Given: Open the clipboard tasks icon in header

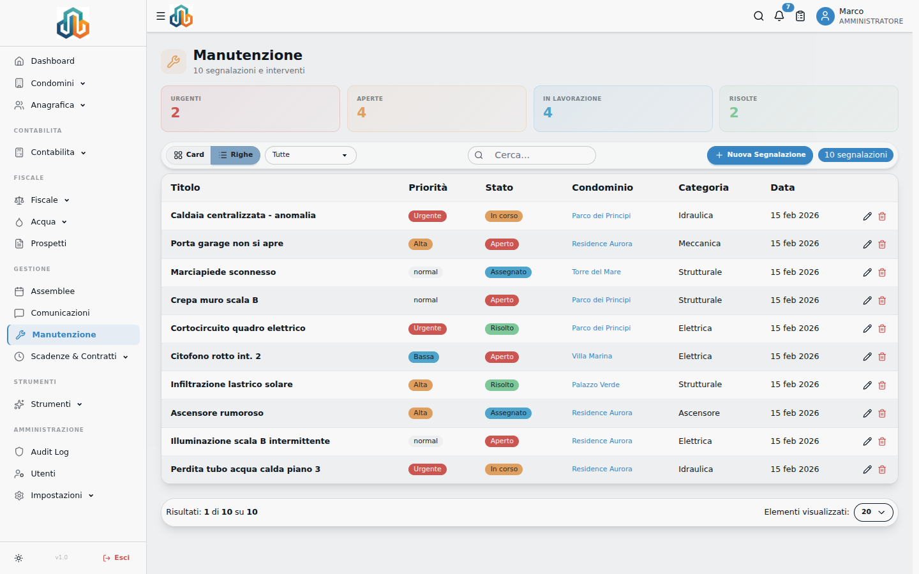Looking at the screenshot, I should (x=800, y=16).
